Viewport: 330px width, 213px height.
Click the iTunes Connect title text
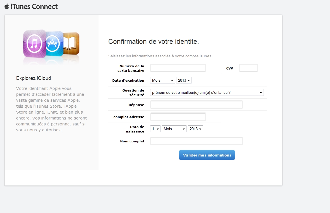point(34,6)
